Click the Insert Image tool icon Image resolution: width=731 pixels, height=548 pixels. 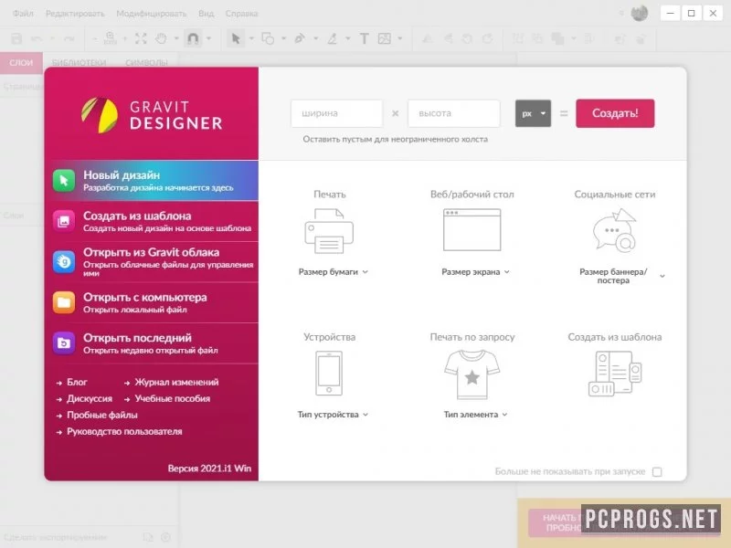[385, 38]
